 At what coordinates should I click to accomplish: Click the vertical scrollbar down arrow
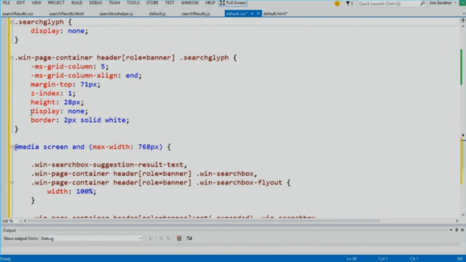point(463,215)
